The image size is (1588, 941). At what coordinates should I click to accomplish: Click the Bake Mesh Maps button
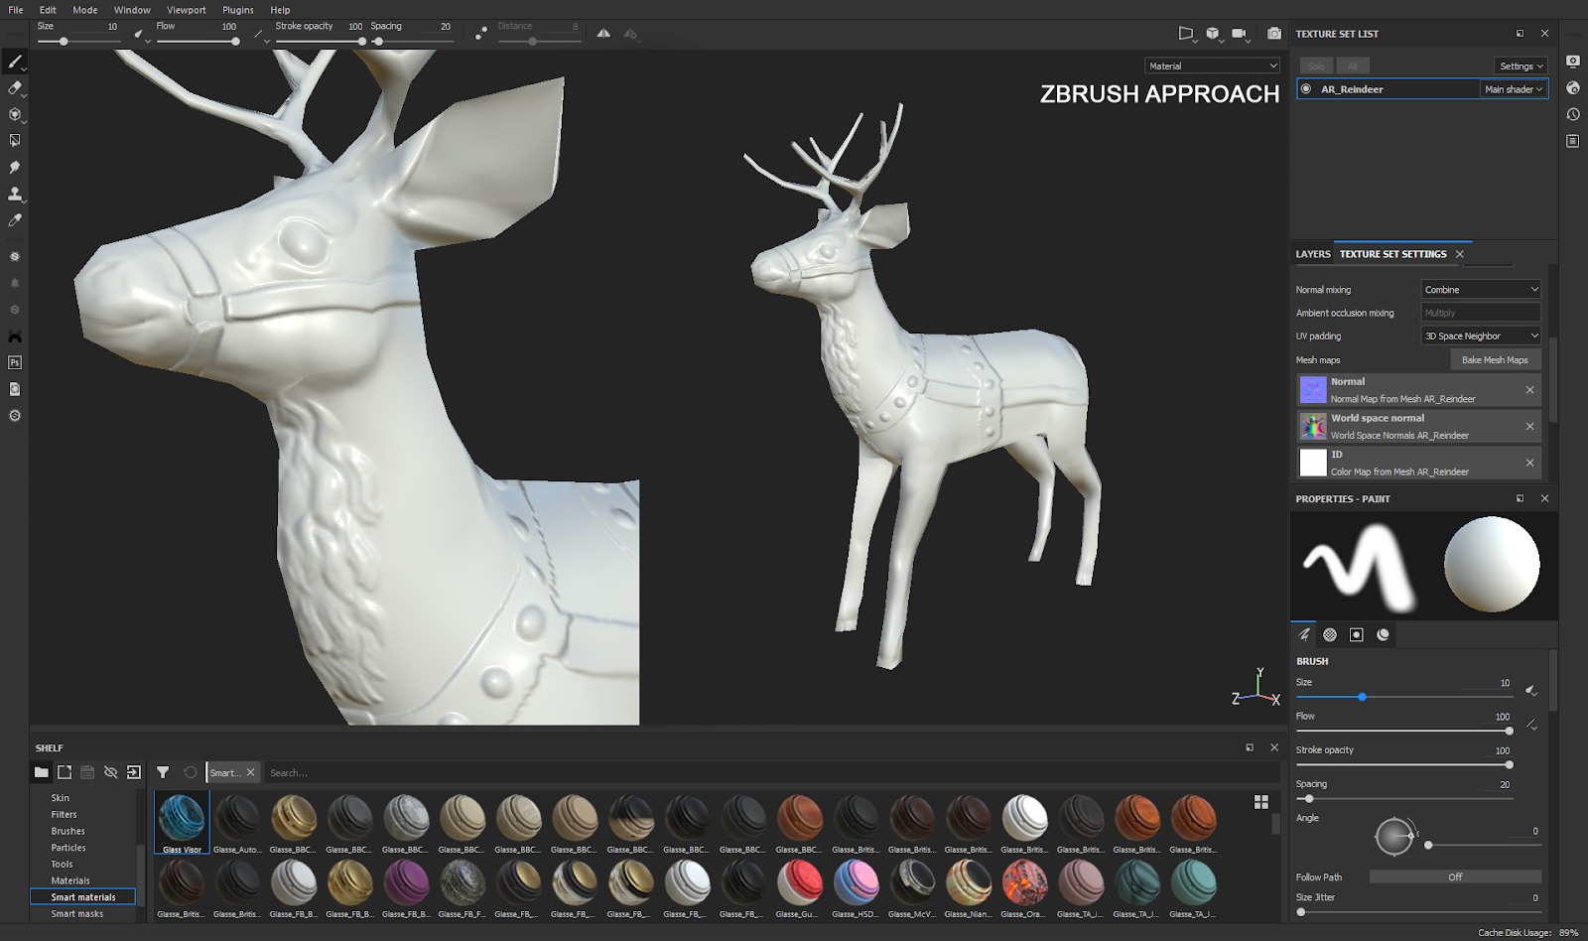(1495, 360)
